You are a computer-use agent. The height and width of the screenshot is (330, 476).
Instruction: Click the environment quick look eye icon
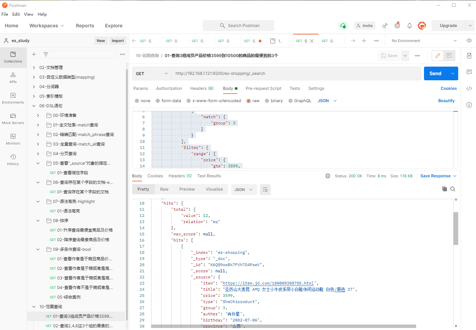coord(469,41)
